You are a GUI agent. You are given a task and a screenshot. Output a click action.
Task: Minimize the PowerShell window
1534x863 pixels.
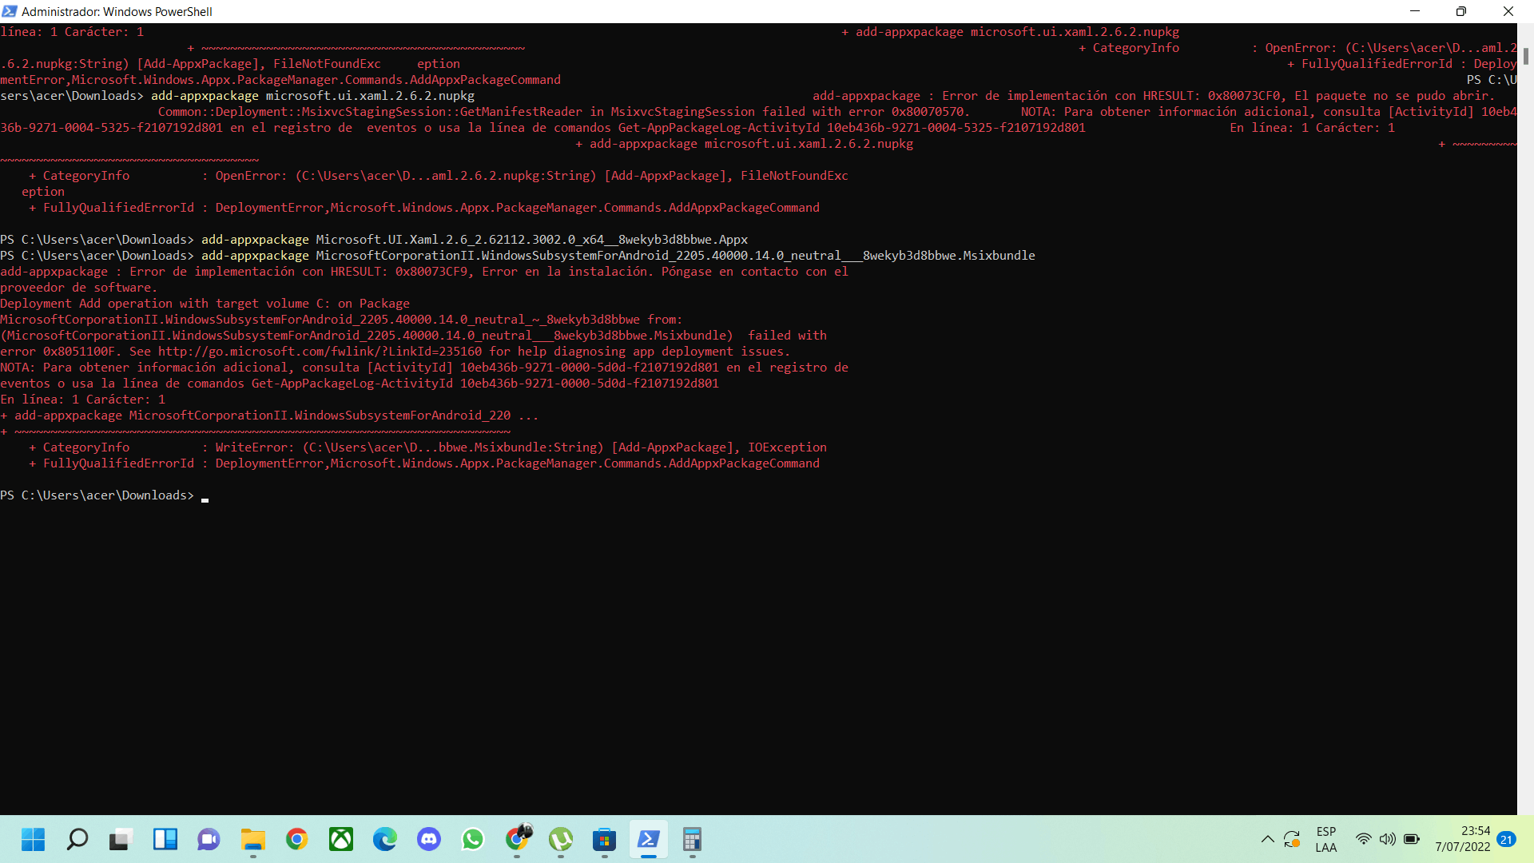(x=1415, y=11)
